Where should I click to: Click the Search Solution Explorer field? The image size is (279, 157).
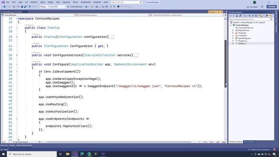[x=251, y=19]
